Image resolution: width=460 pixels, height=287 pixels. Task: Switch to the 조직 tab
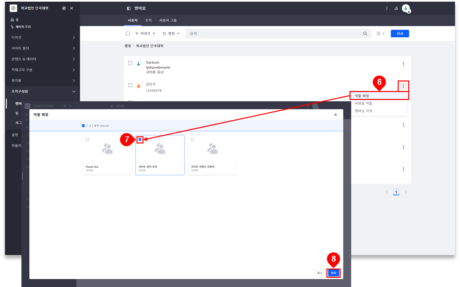tap(148, 20)
